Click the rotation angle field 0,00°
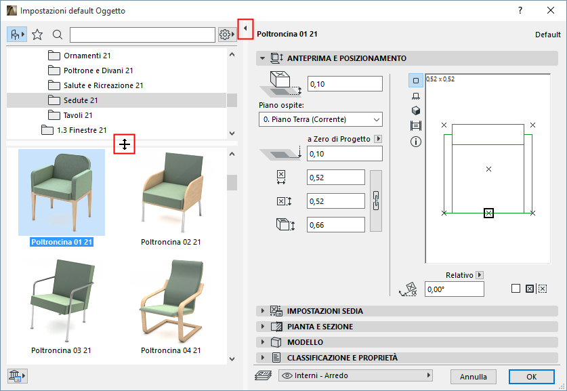The width and height of the screenshot is (567, 391). (x=454, y=289)
